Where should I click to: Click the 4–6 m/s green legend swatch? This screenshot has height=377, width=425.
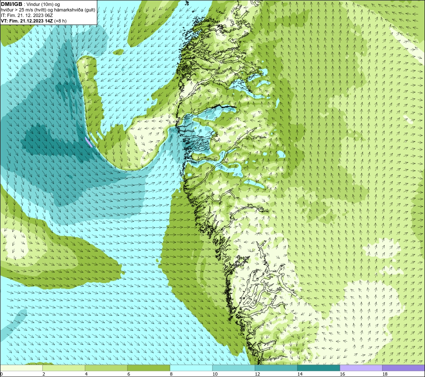click(x=106, y=368)
